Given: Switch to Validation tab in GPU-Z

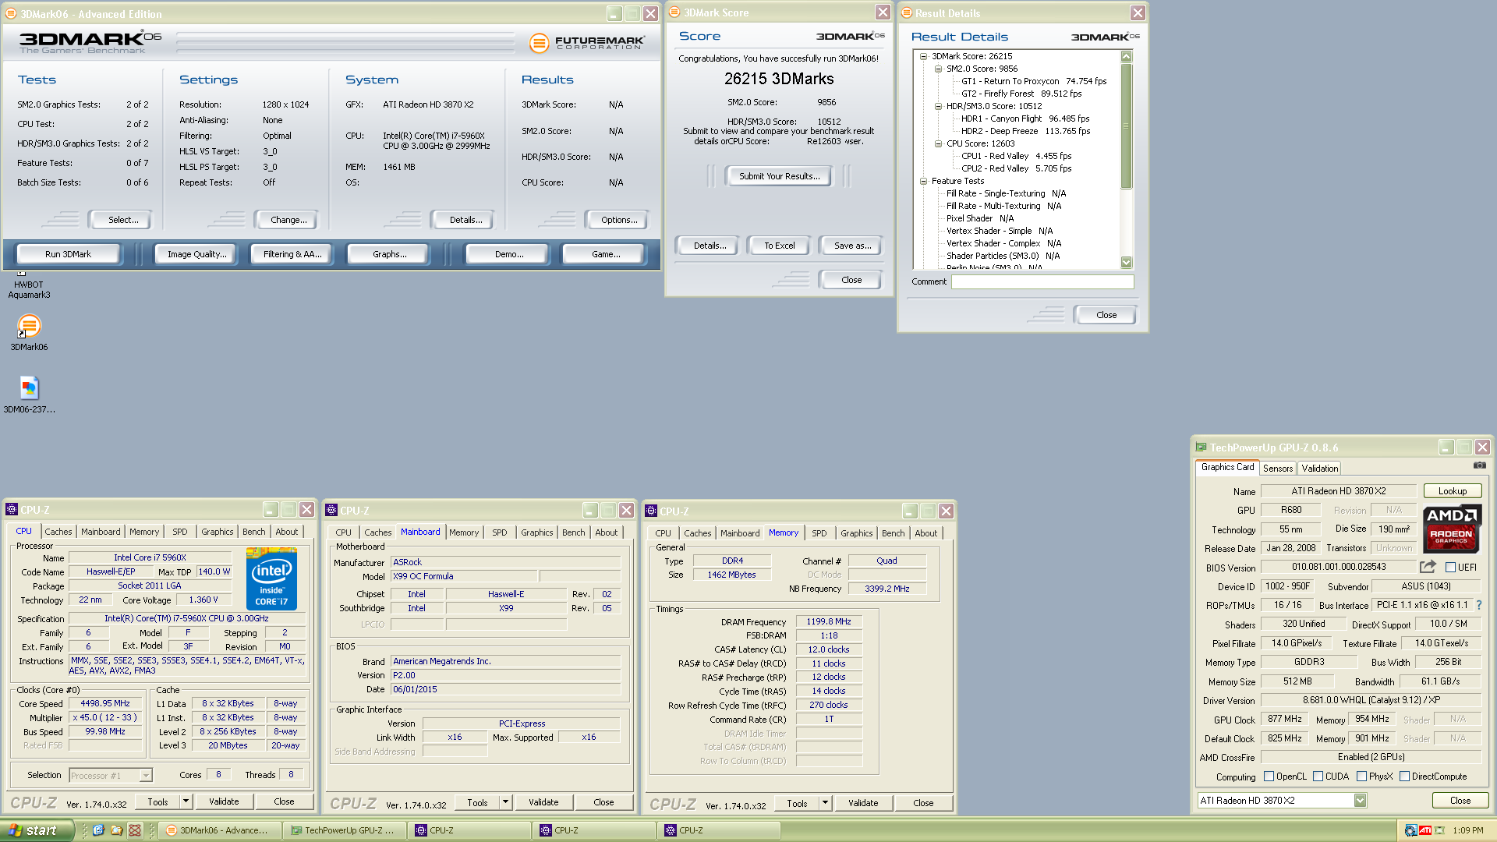Looking at the screenshot, I should pos(1319,469).
